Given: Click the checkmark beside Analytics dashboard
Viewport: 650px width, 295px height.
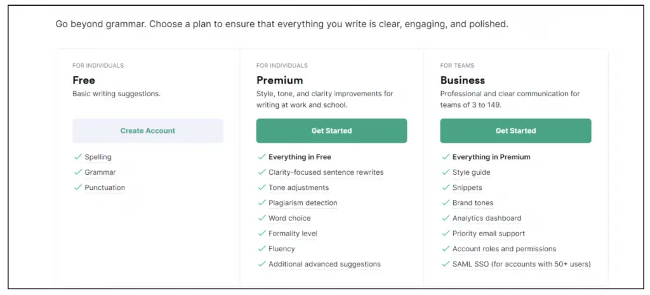Looking at the screenshot, I should tap(446, 218).
